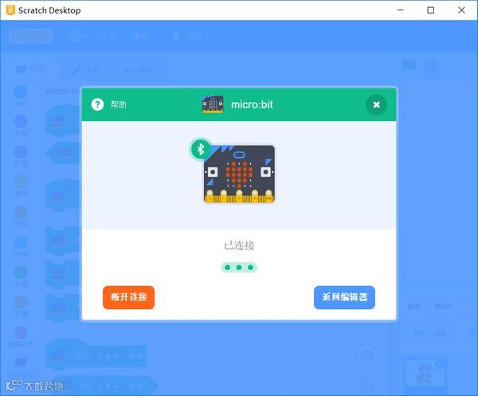
Task: Click the Scratch Desktop app icon in title bar
Action: pos(10,10)
